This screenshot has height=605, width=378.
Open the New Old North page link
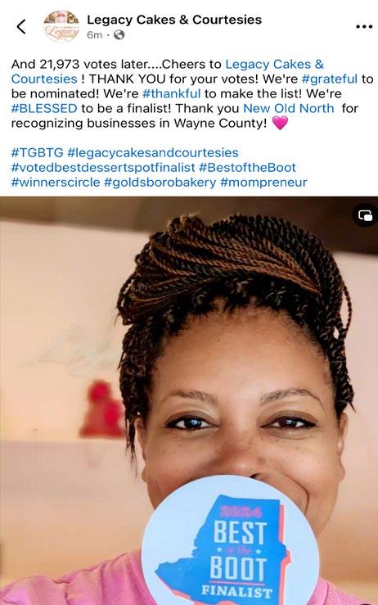tap(289, 108)
